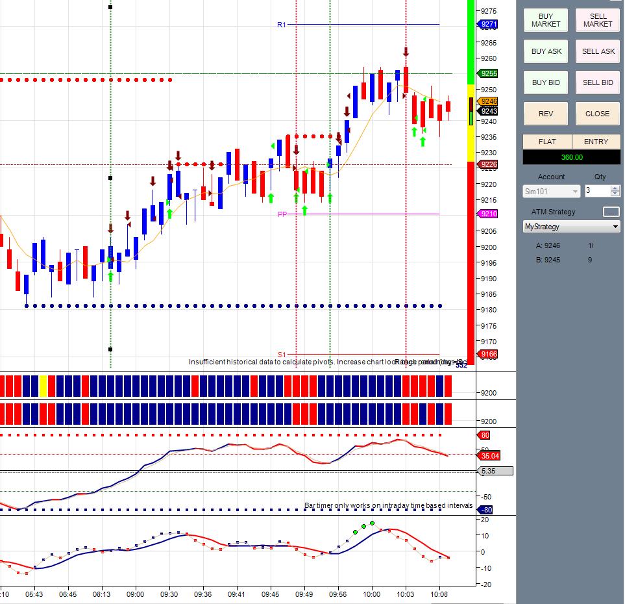Click the green 9255 price level marker
Viewport: 625px width, 604px height.
pyautogui.click(x=488, y=73)
